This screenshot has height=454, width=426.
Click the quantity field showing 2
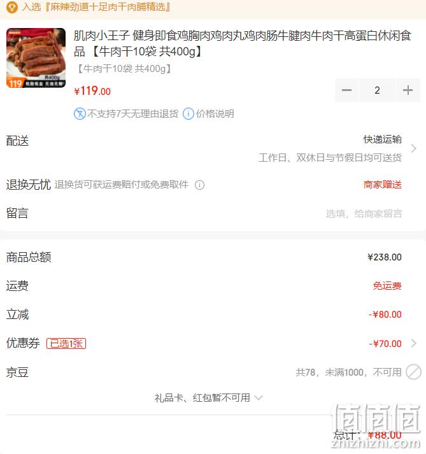click(x=377, y=90)
